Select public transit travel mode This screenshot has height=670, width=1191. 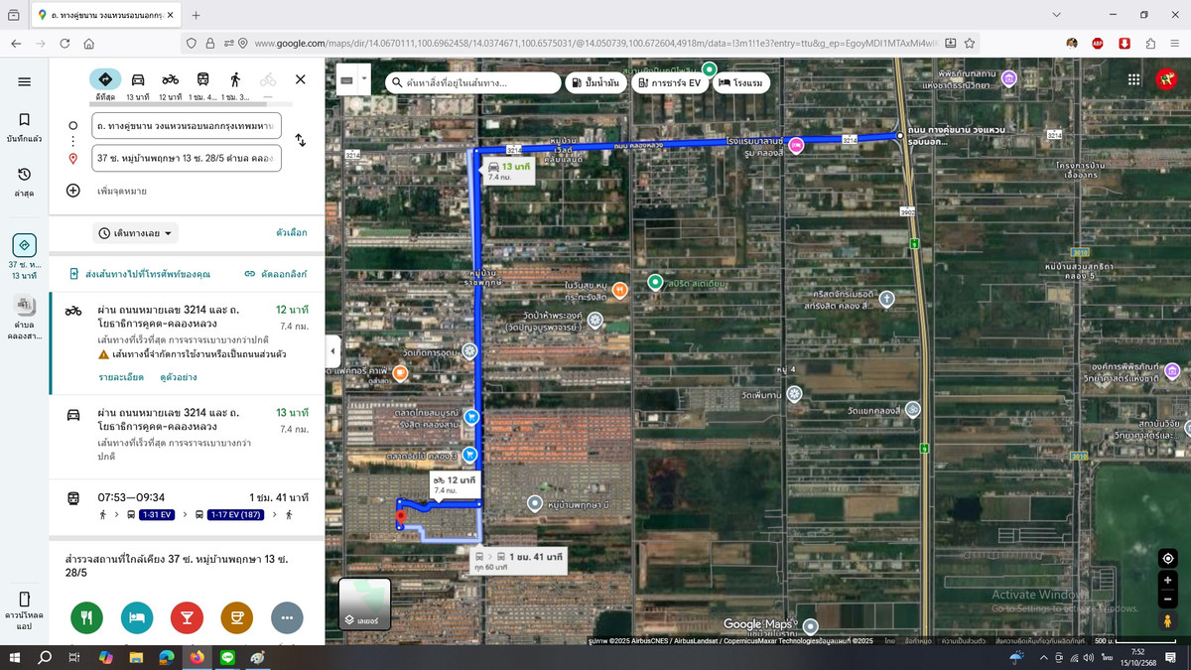pyautogui.click(x=202, y=79)
